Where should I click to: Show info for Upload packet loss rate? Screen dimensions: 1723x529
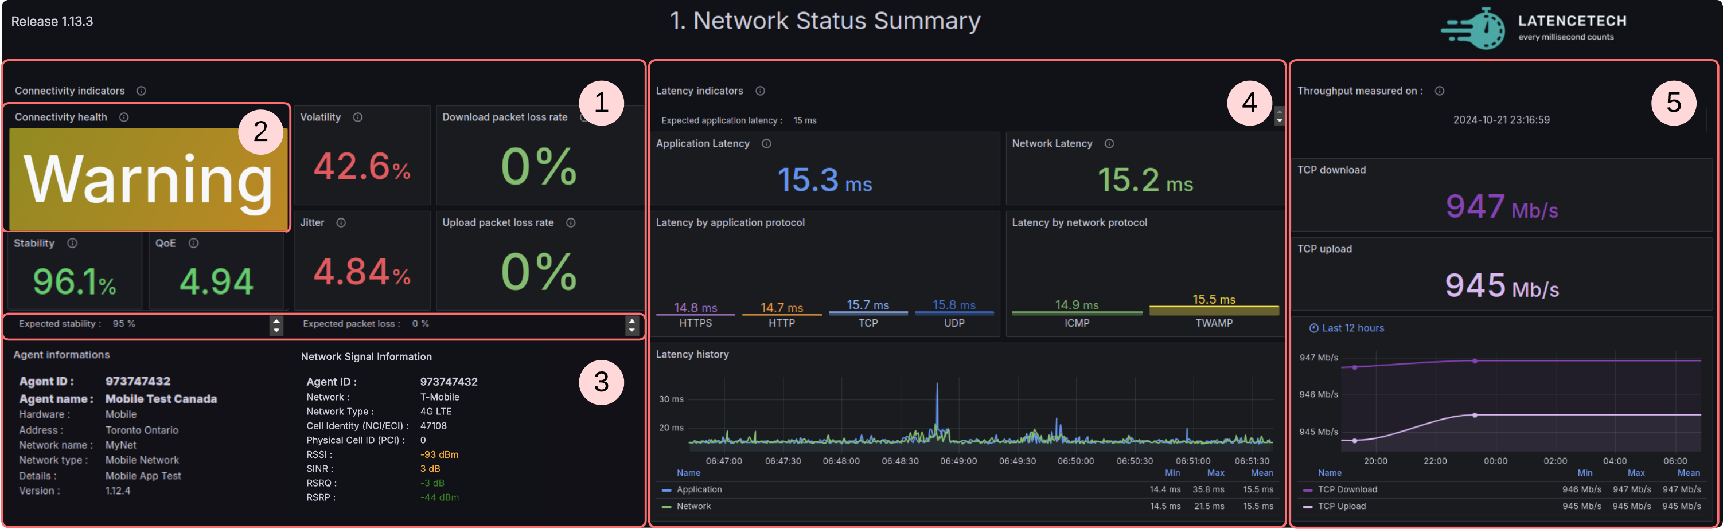coord(571,223)
